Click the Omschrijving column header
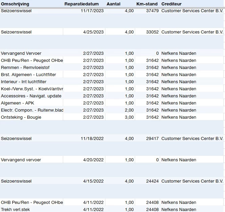Screen dimensions: 225x212 [15, 4]
